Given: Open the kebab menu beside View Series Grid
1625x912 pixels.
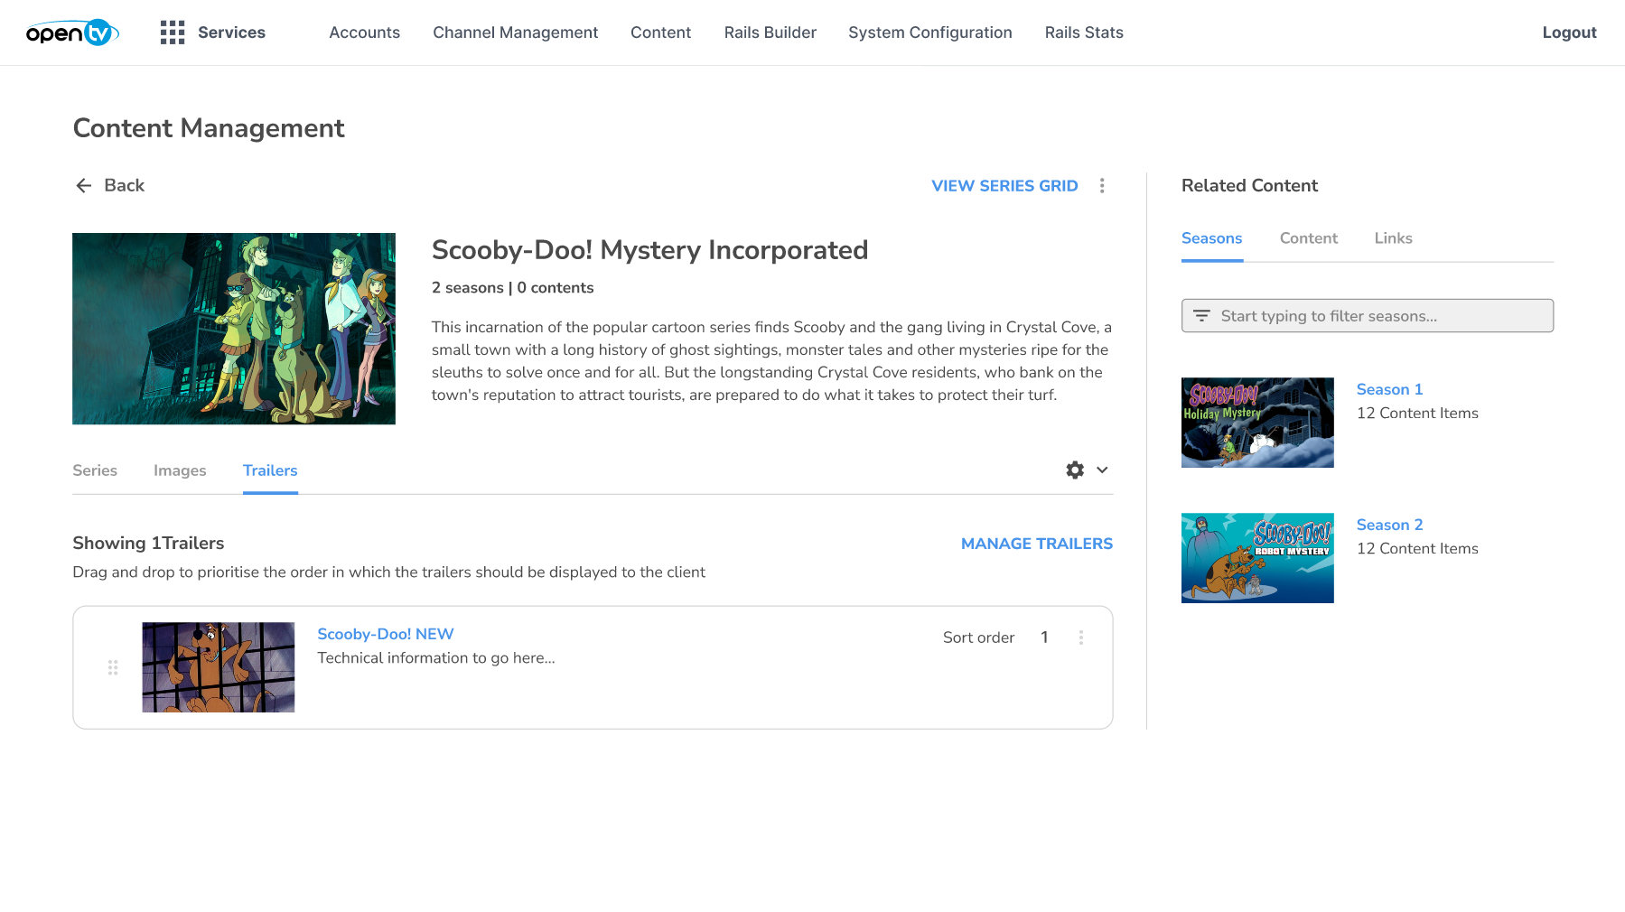Looking at the screenshot, I should click(x=1102, y=185).
